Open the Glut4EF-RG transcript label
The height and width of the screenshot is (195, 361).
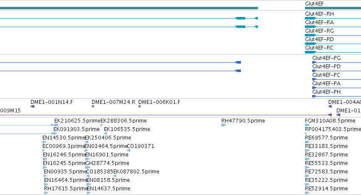pyautogui.click(x=319, y=31)
